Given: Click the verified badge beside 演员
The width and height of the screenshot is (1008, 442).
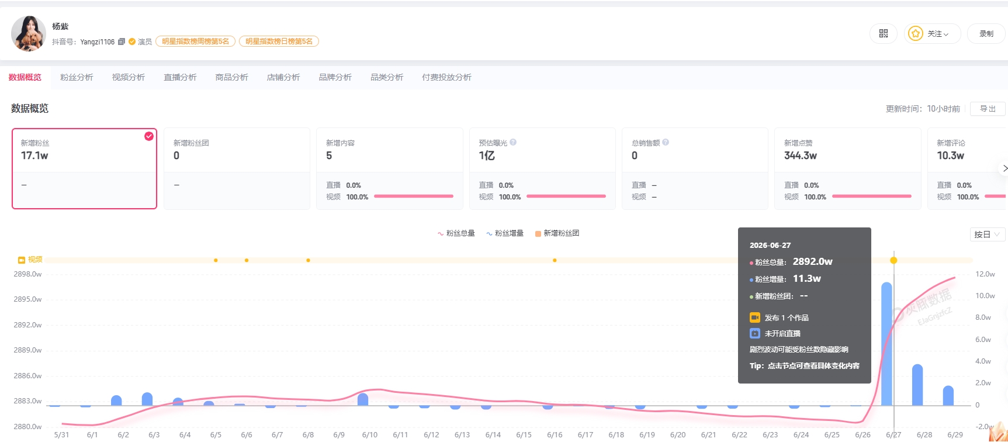Looking at the screenshot, I should point(132,42).
